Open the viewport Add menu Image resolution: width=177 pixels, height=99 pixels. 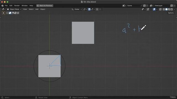[37, 9]
